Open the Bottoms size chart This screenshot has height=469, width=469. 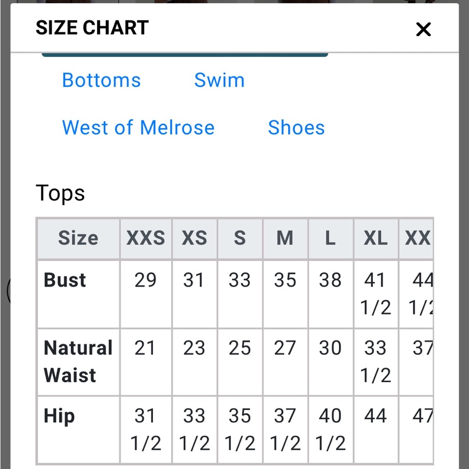pyautogui.click(x=101, y=80)
